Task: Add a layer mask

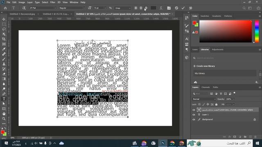Action: click(235, 137)
